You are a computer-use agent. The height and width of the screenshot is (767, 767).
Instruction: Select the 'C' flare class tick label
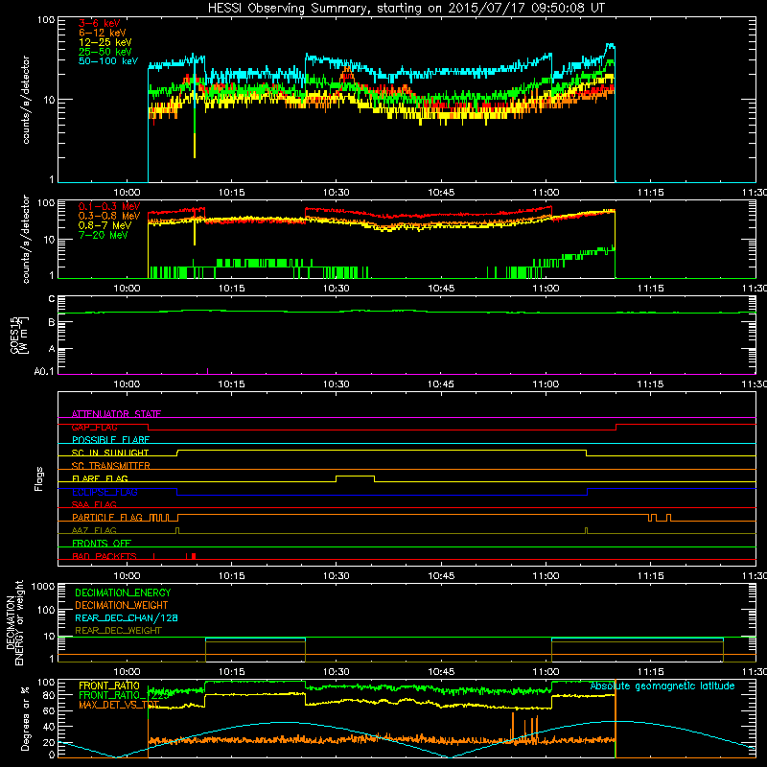(x=52, y=299)
